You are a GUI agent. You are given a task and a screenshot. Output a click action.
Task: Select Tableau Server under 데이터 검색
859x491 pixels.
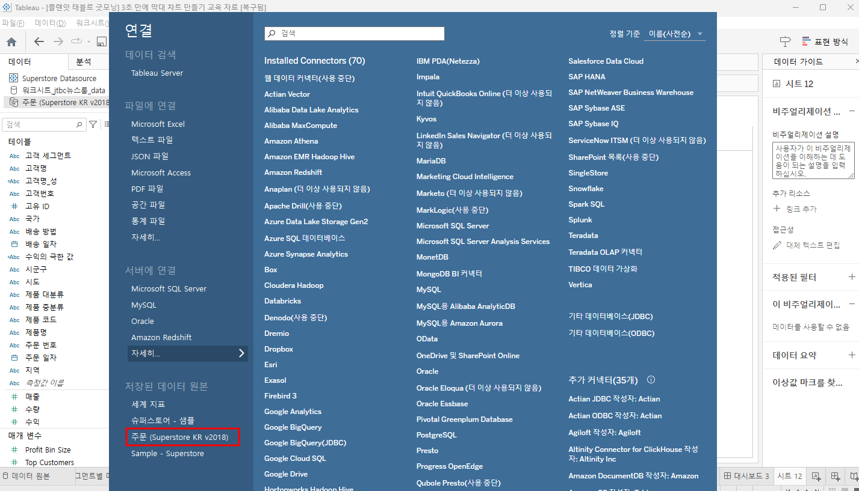157,73
